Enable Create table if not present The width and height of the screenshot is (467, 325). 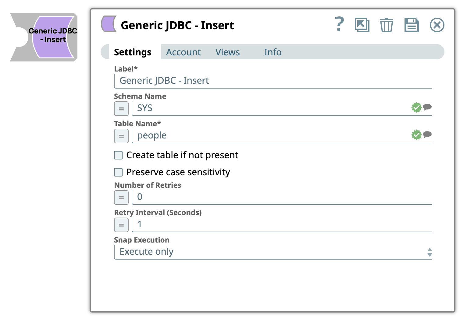coord(118,155)
